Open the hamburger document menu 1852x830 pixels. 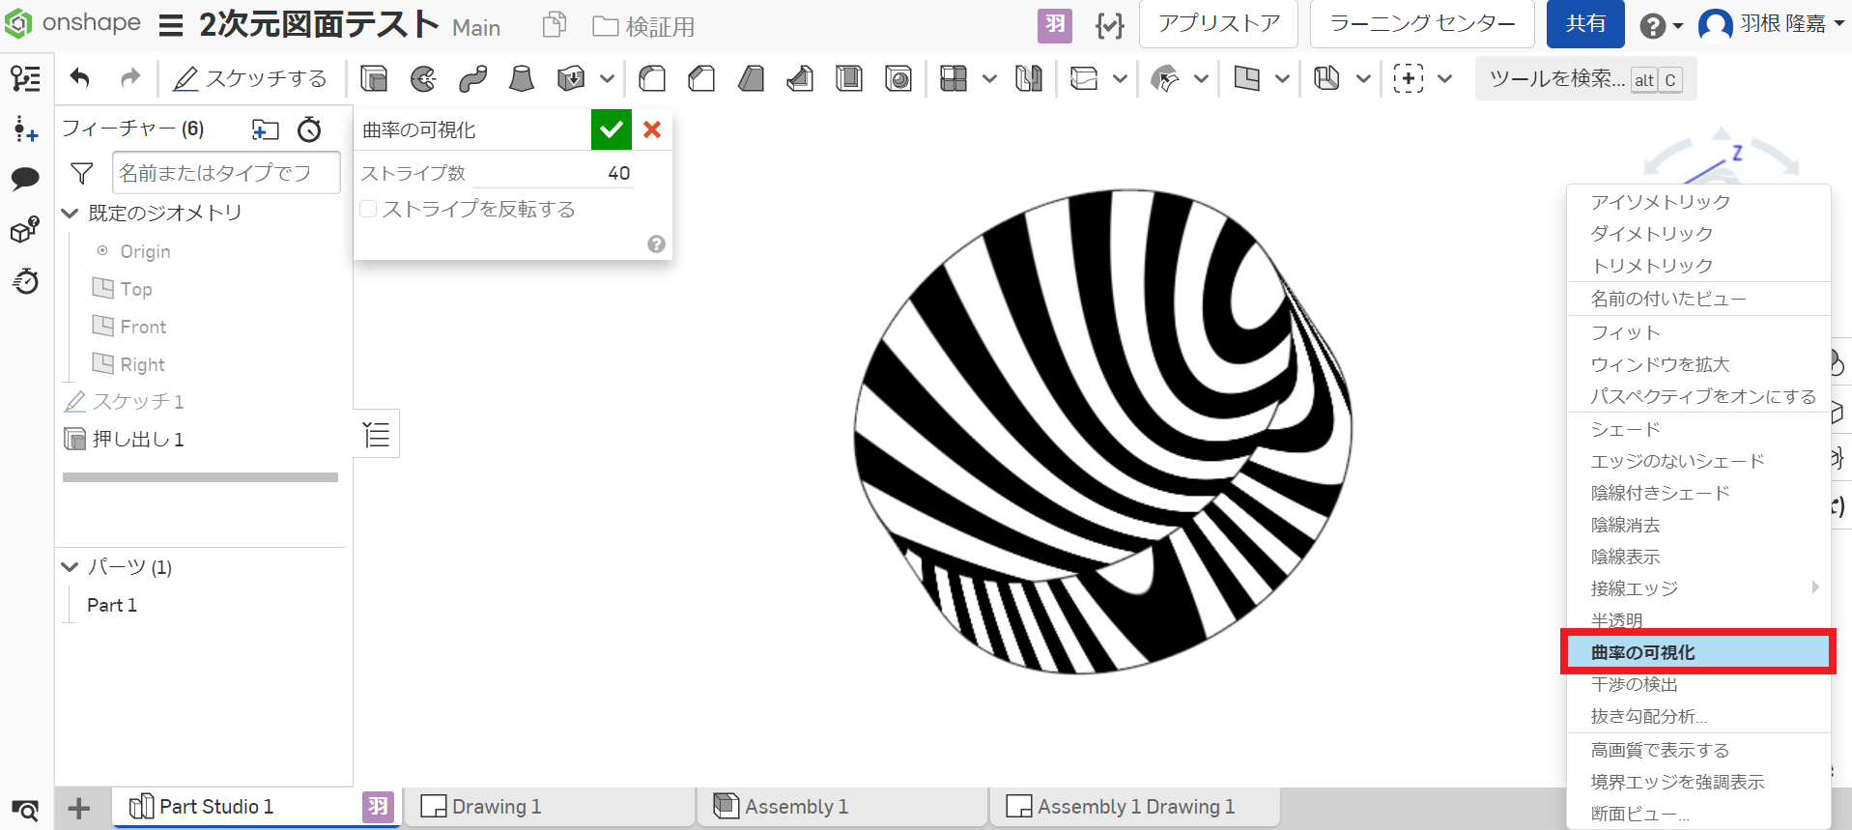(171, 25)
